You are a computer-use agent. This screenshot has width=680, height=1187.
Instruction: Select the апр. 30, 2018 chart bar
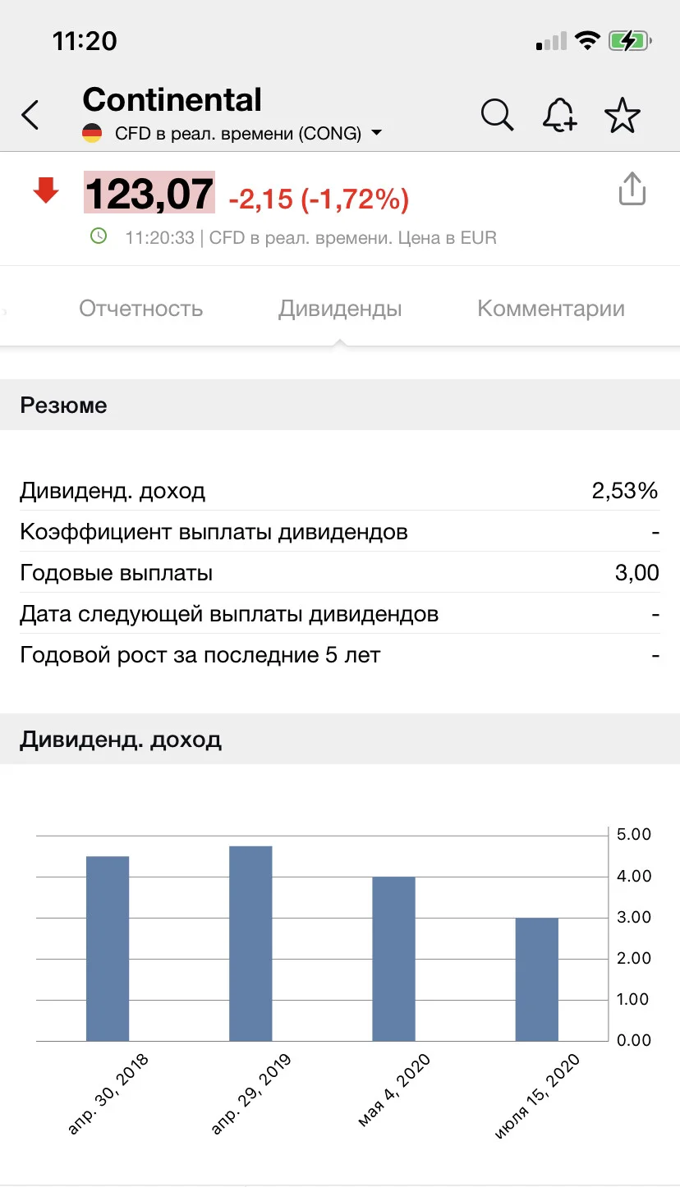pos(108,948)
